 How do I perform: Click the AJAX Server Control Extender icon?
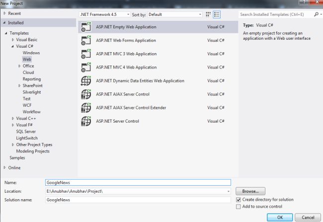pos(86,108)
